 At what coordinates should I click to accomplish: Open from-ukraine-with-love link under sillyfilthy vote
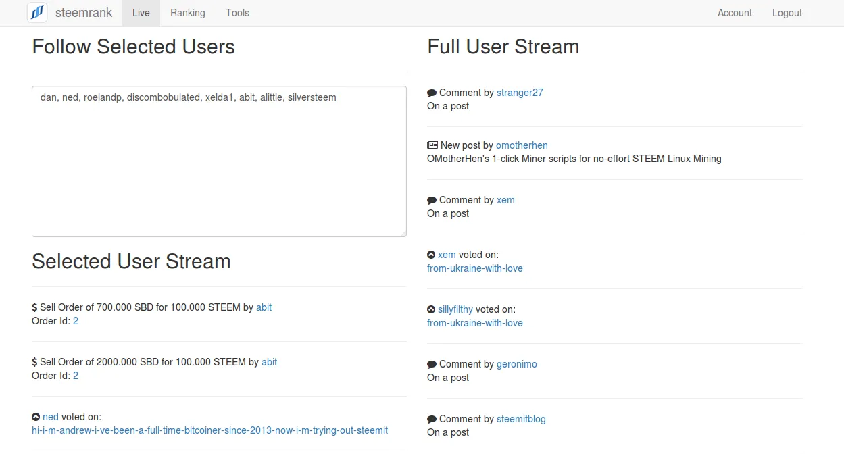[x=475, y=323]
